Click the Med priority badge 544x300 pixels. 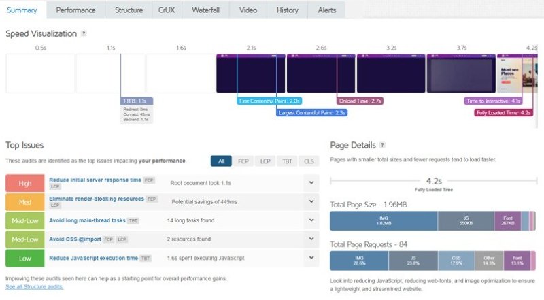25,201
